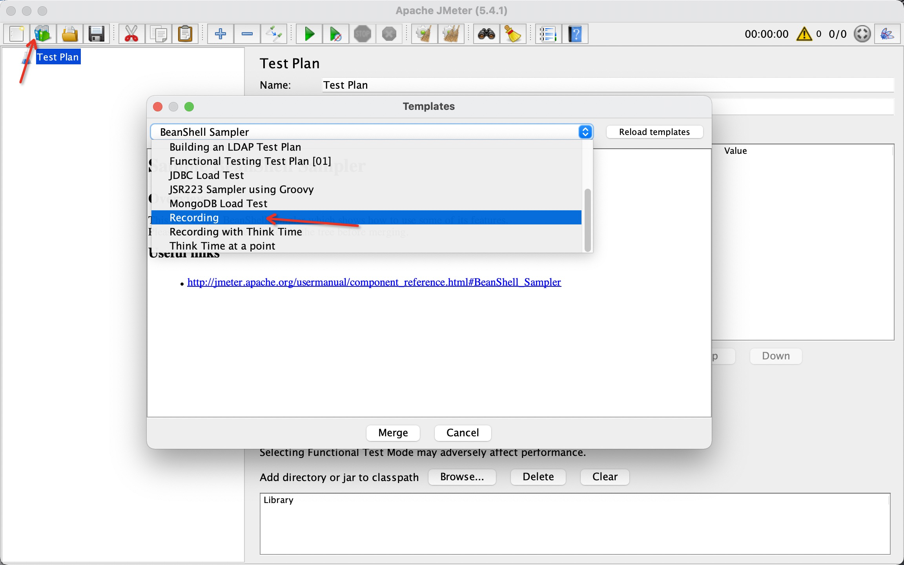The width and height of the screenshot is (904, 565).
Task: Click the Reset Search broom icon
Action: point(513,34)
